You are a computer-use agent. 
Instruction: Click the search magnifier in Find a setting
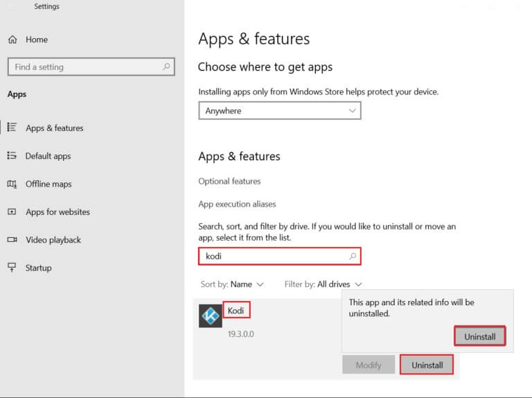coord(166,67)
